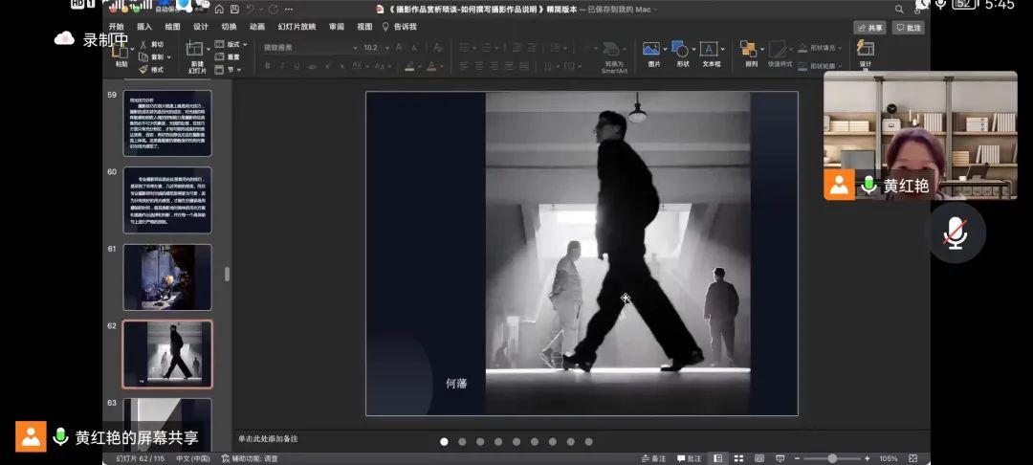The height and width of the screenshot is (465, 1033).
Task: Switch to the Slide Show (幻灯片放映) tab
Action: pos(297,27)
